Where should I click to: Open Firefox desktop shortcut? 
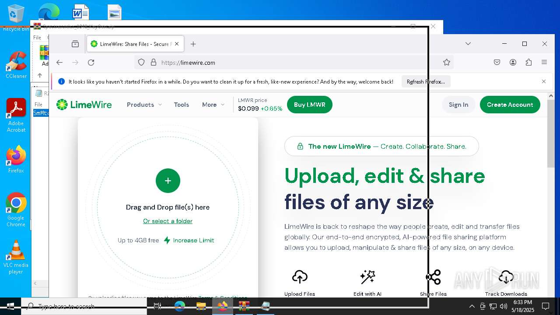coord(16,159)
